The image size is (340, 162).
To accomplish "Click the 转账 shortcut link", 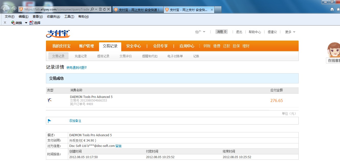I will [x=207, y=46].
